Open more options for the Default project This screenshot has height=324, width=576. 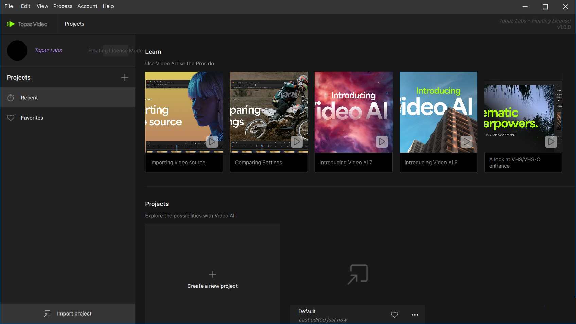coord(414,314)
